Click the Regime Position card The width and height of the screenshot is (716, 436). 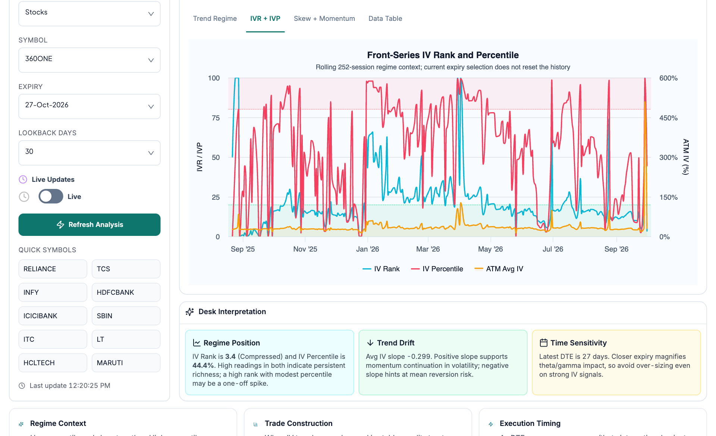coord(269,362)
